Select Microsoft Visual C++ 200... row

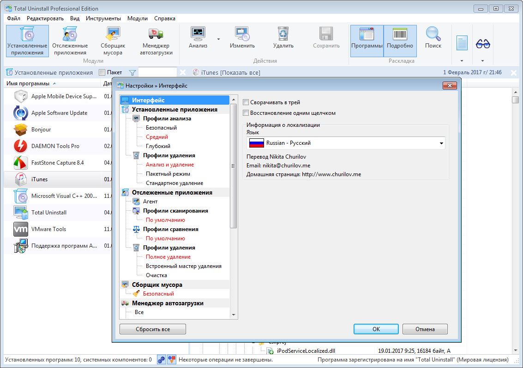pyautogui.click(x=58, y=196)
